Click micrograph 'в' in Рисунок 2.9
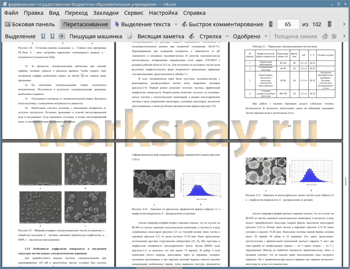The height and width of the screenshot is (269, 350). pos(40,207)
